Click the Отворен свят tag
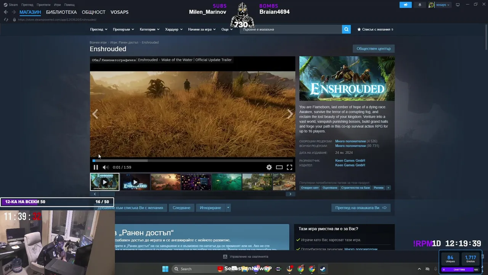The height and width of the screenshot is (275, 488). 310,188
